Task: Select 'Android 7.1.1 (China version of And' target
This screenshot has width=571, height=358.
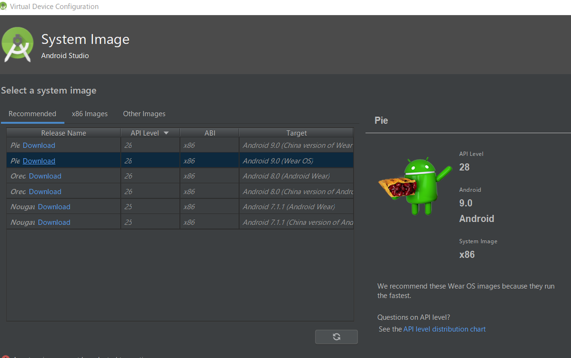Action: click(297, 222)
